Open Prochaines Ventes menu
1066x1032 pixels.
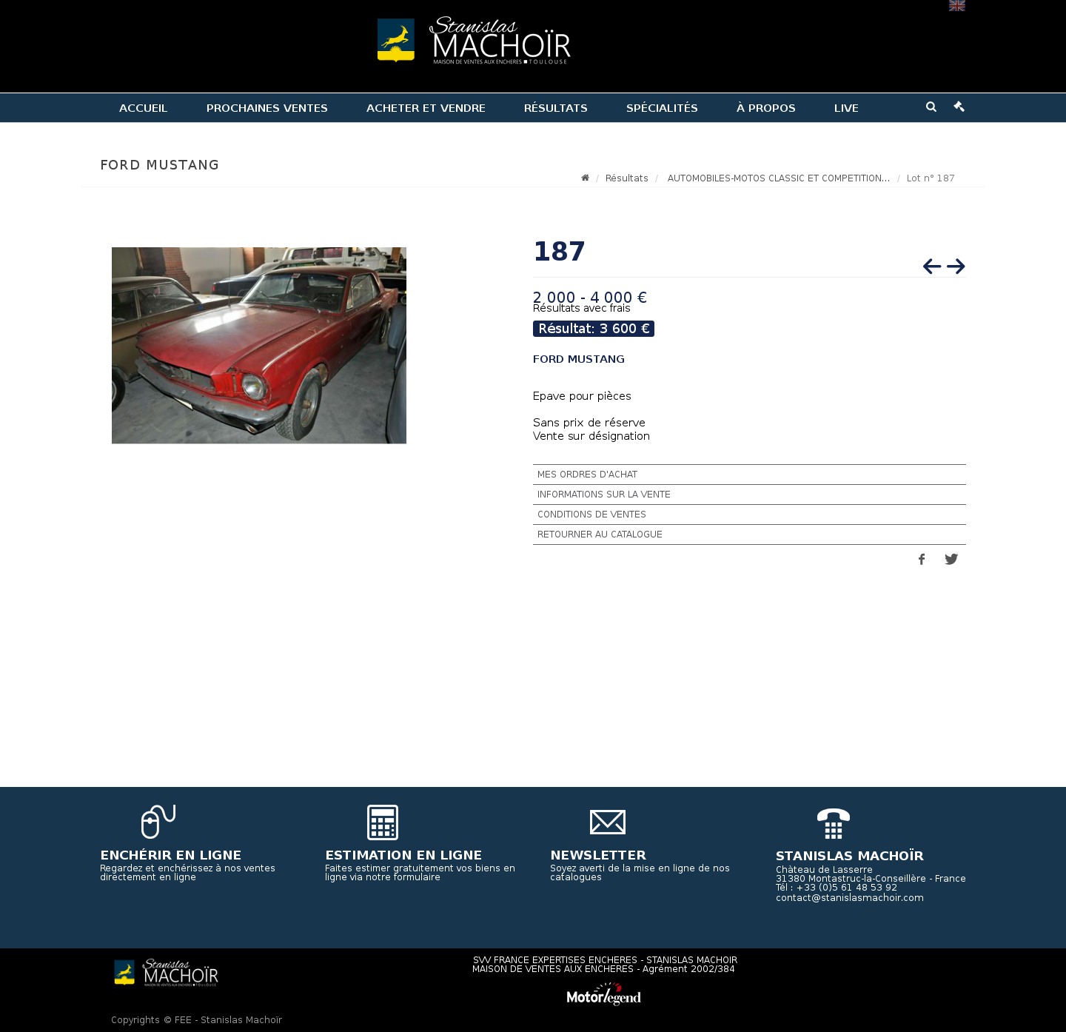267,108
